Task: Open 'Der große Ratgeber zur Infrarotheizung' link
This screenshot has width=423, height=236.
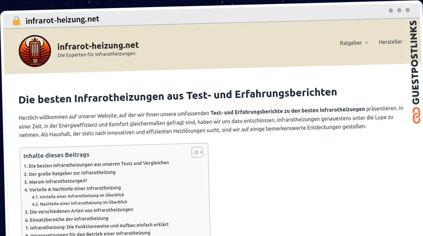Action: tap(69, 173)
